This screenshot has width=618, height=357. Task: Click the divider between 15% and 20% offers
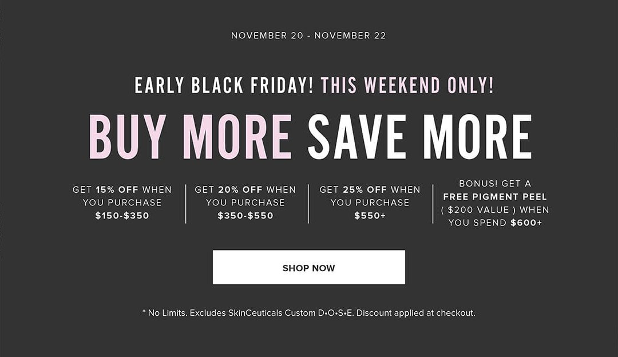[x=185, y=204]
